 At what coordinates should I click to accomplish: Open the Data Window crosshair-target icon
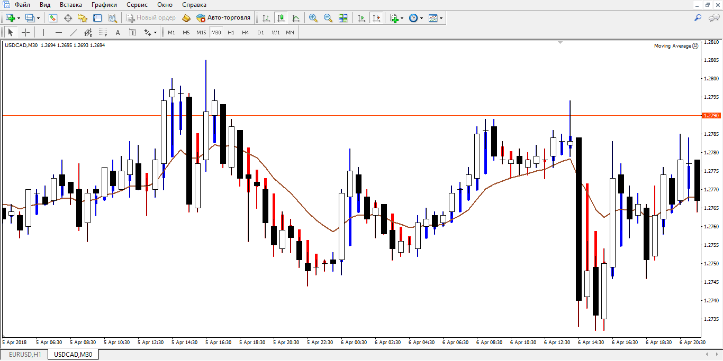[68, 18]
